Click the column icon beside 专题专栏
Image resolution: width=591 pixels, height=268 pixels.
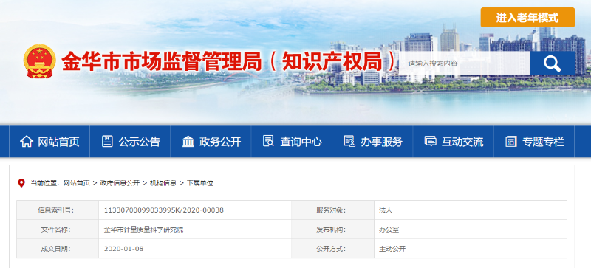click(510, 142)
